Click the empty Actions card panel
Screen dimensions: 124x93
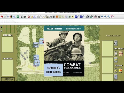7,68
